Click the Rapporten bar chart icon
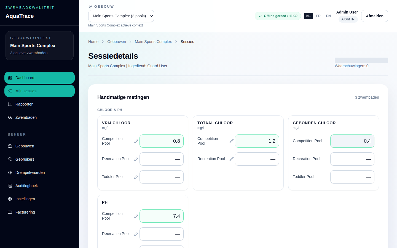Image resolution: width=397 pixels, height=248 pixels. [x=10, y=104]
